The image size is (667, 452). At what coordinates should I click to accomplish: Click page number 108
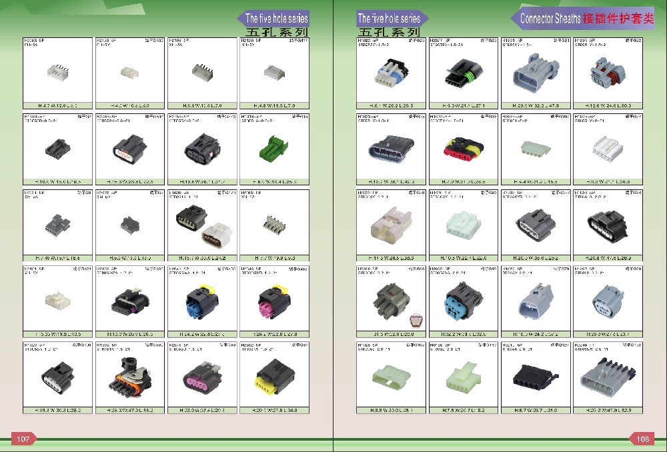[x=642, y=439]
